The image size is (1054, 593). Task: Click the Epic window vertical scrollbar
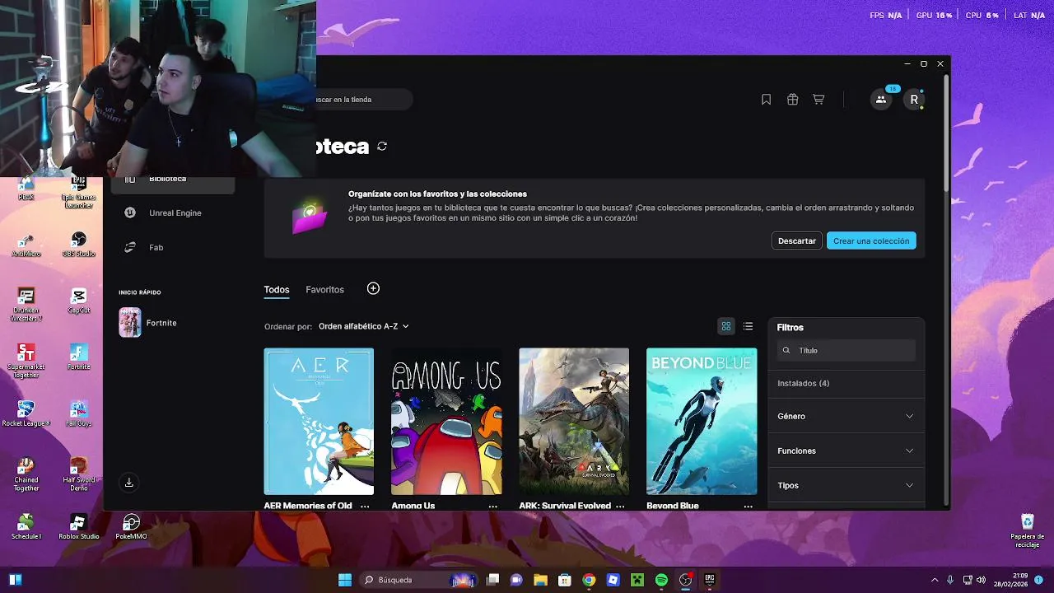click(x=946, y=134)
